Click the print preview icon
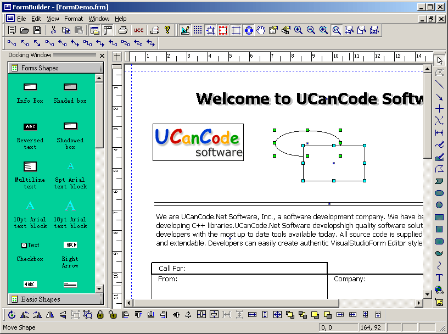448x334 pixels. click(x=155, y=30)
